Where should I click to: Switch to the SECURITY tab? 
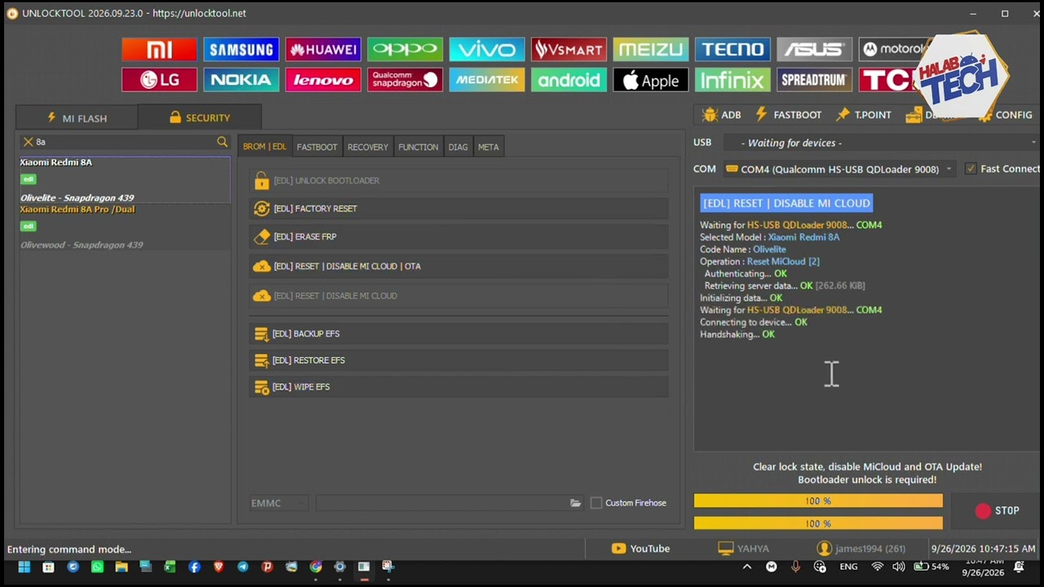[199, 117]
